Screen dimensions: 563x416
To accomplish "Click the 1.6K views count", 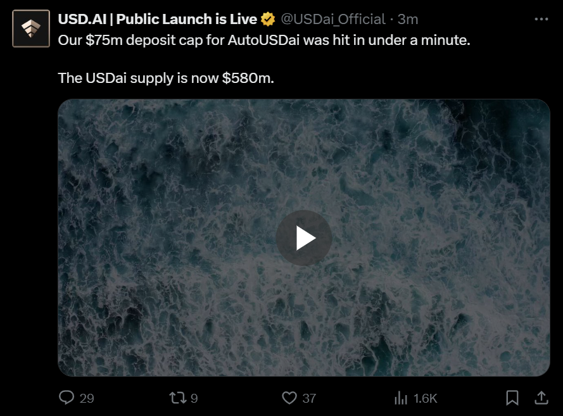I will pos(425,398).
